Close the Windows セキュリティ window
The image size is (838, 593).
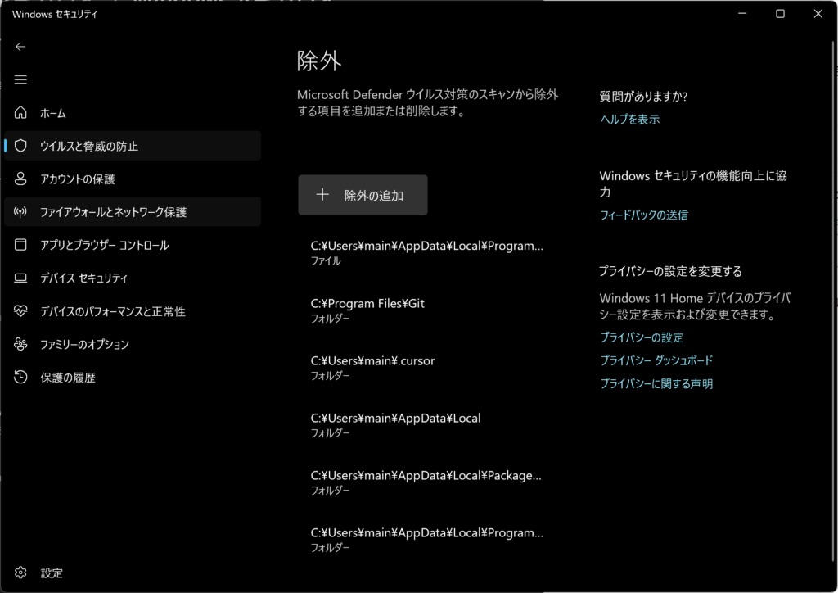coord(818,14)
